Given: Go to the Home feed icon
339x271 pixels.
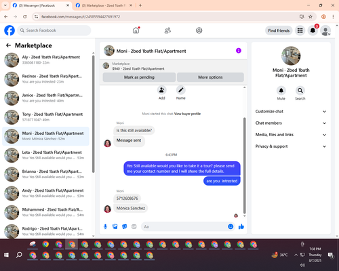Looking at the screenshot, I should [x=136, y=30].
